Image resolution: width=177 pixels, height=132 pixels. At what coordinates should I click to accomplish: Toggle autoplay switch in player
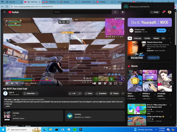(x=94, y=83)
